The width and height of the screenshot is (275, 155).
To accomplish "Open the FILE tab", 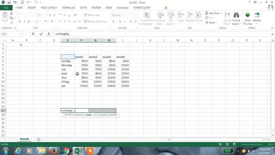I will [6, 8].
